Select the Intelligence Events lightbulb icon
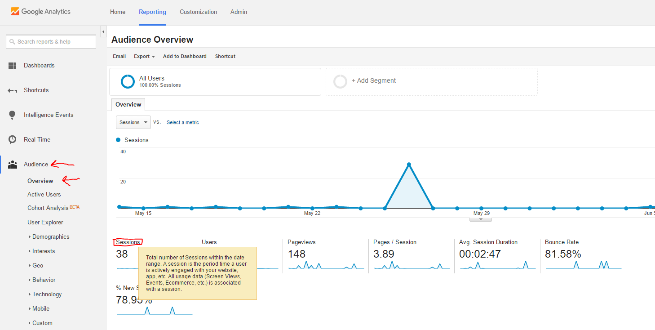Image resolution: width=655 pixels, height=330 pixels. pos(13,115)
